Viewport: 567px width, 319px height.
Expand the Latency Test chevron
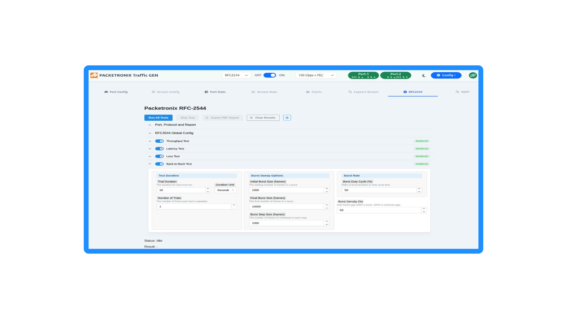click(x=150, y=149)
